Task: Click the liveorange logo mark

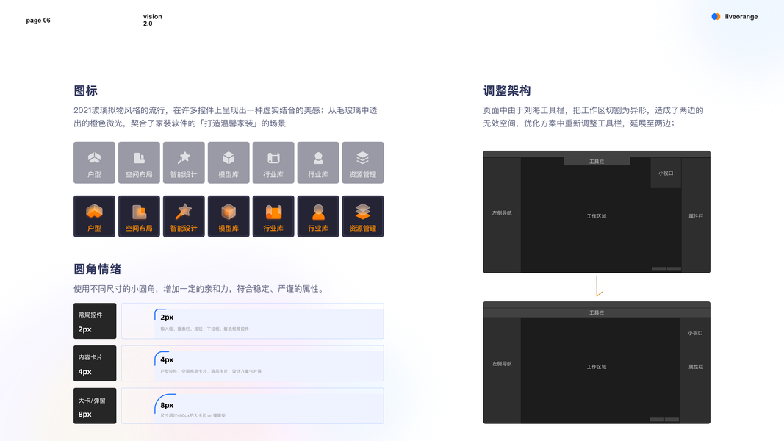Action: tap(716, 16)
